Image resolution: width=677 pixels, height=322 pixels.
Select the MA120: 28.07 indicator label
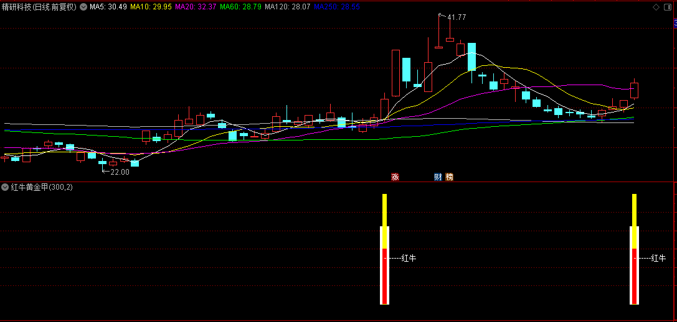[287, 7]
